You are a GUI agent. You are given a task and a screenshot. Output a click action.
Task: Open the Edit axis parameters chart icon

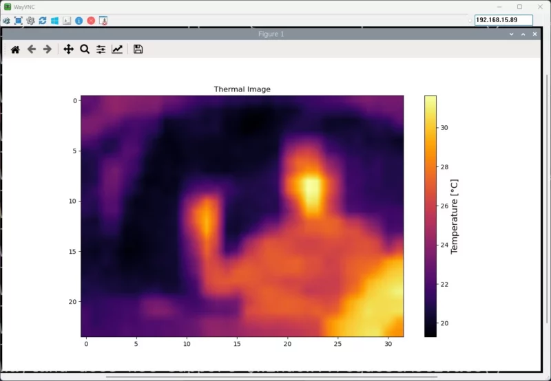[118, 50]
